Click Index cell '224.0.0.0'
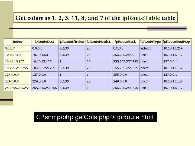This screenshot has height=146, width=195. (x=17, y=81)
